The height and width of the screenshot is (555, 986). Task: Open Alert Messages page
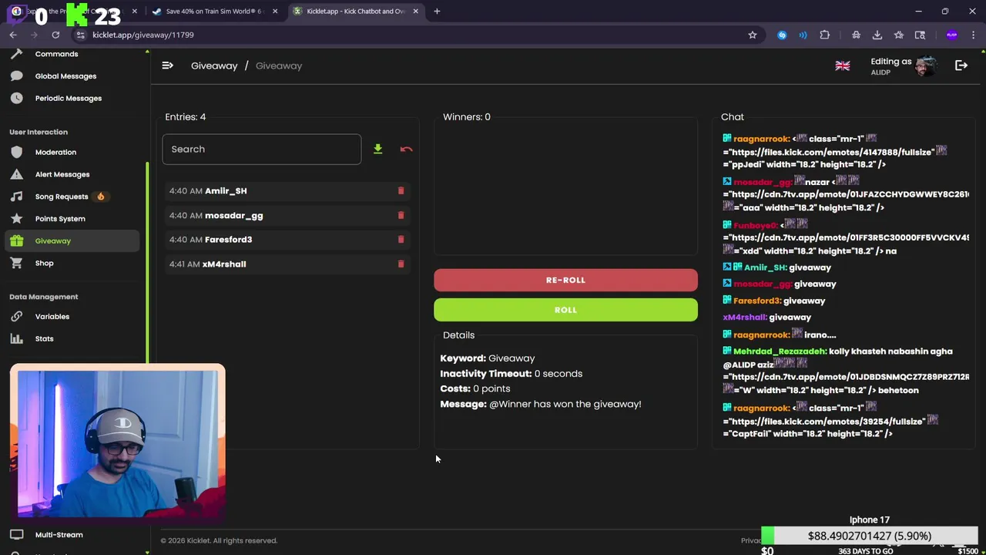click(62, 174)
